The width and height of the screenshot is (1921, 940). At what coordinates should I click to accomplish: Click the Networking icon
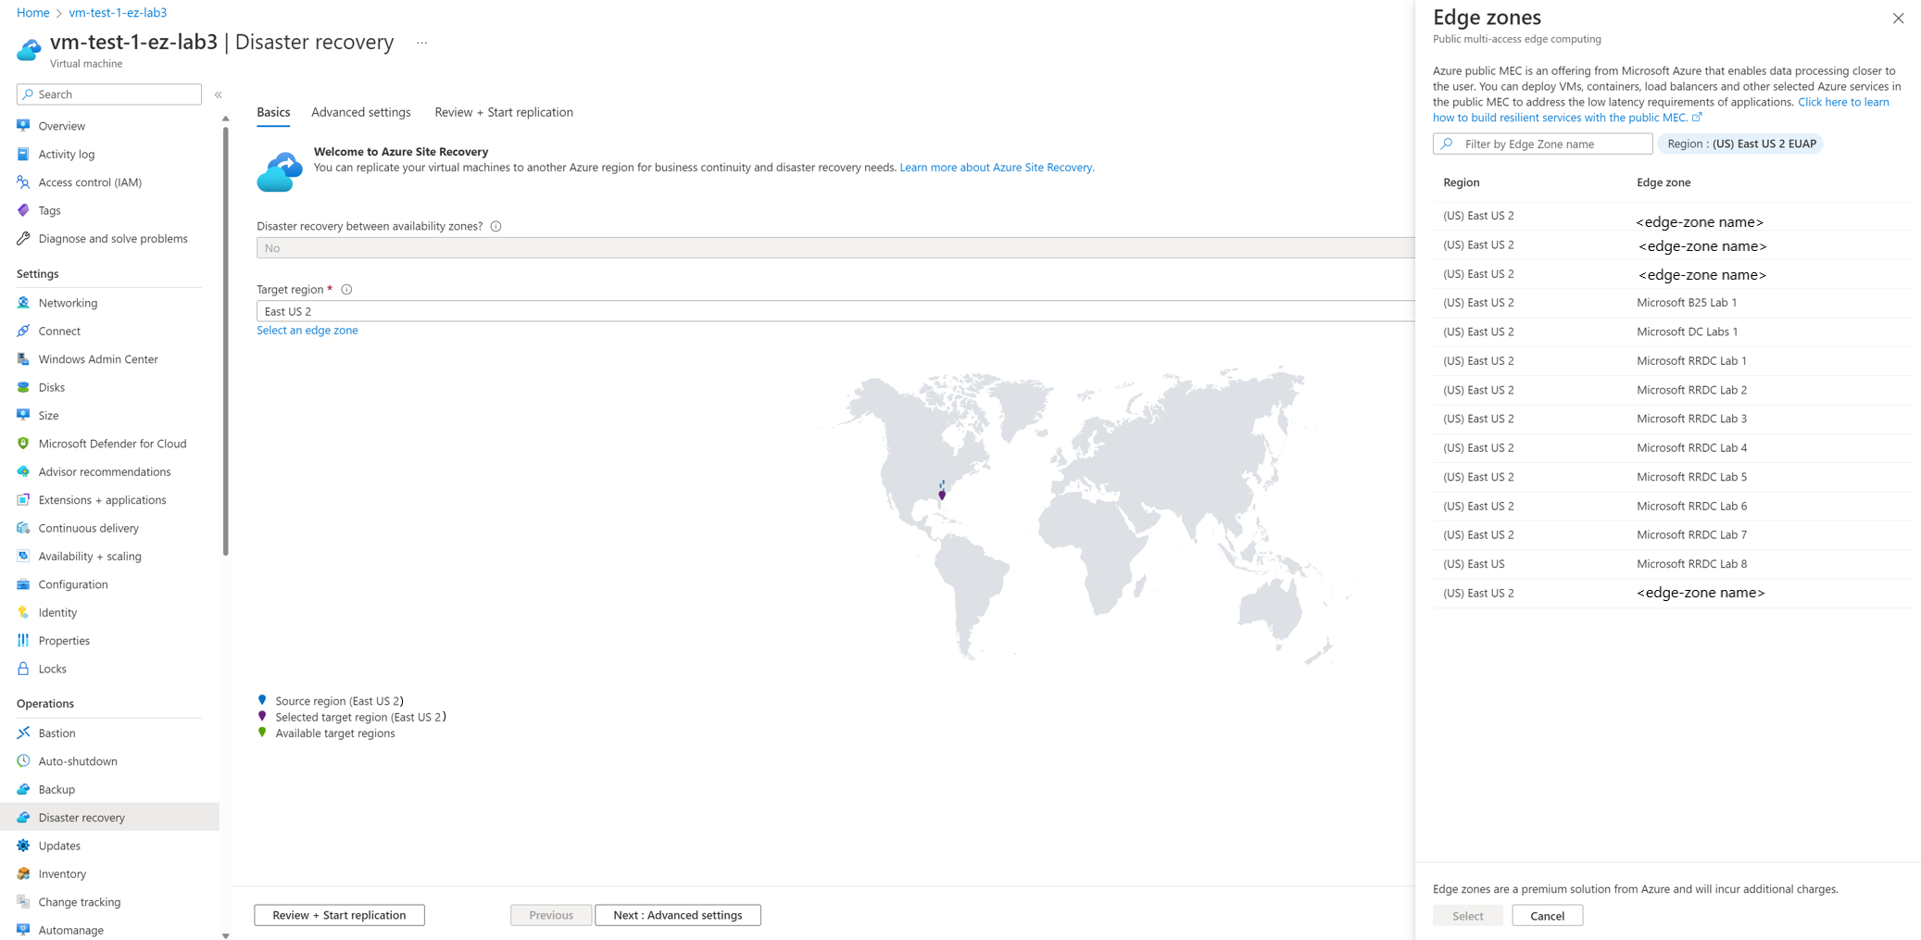click(x=23, y=303)
